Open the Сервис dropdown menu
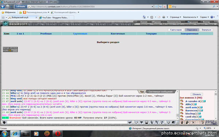The image size is (219, 137). [x=204, y=17]
